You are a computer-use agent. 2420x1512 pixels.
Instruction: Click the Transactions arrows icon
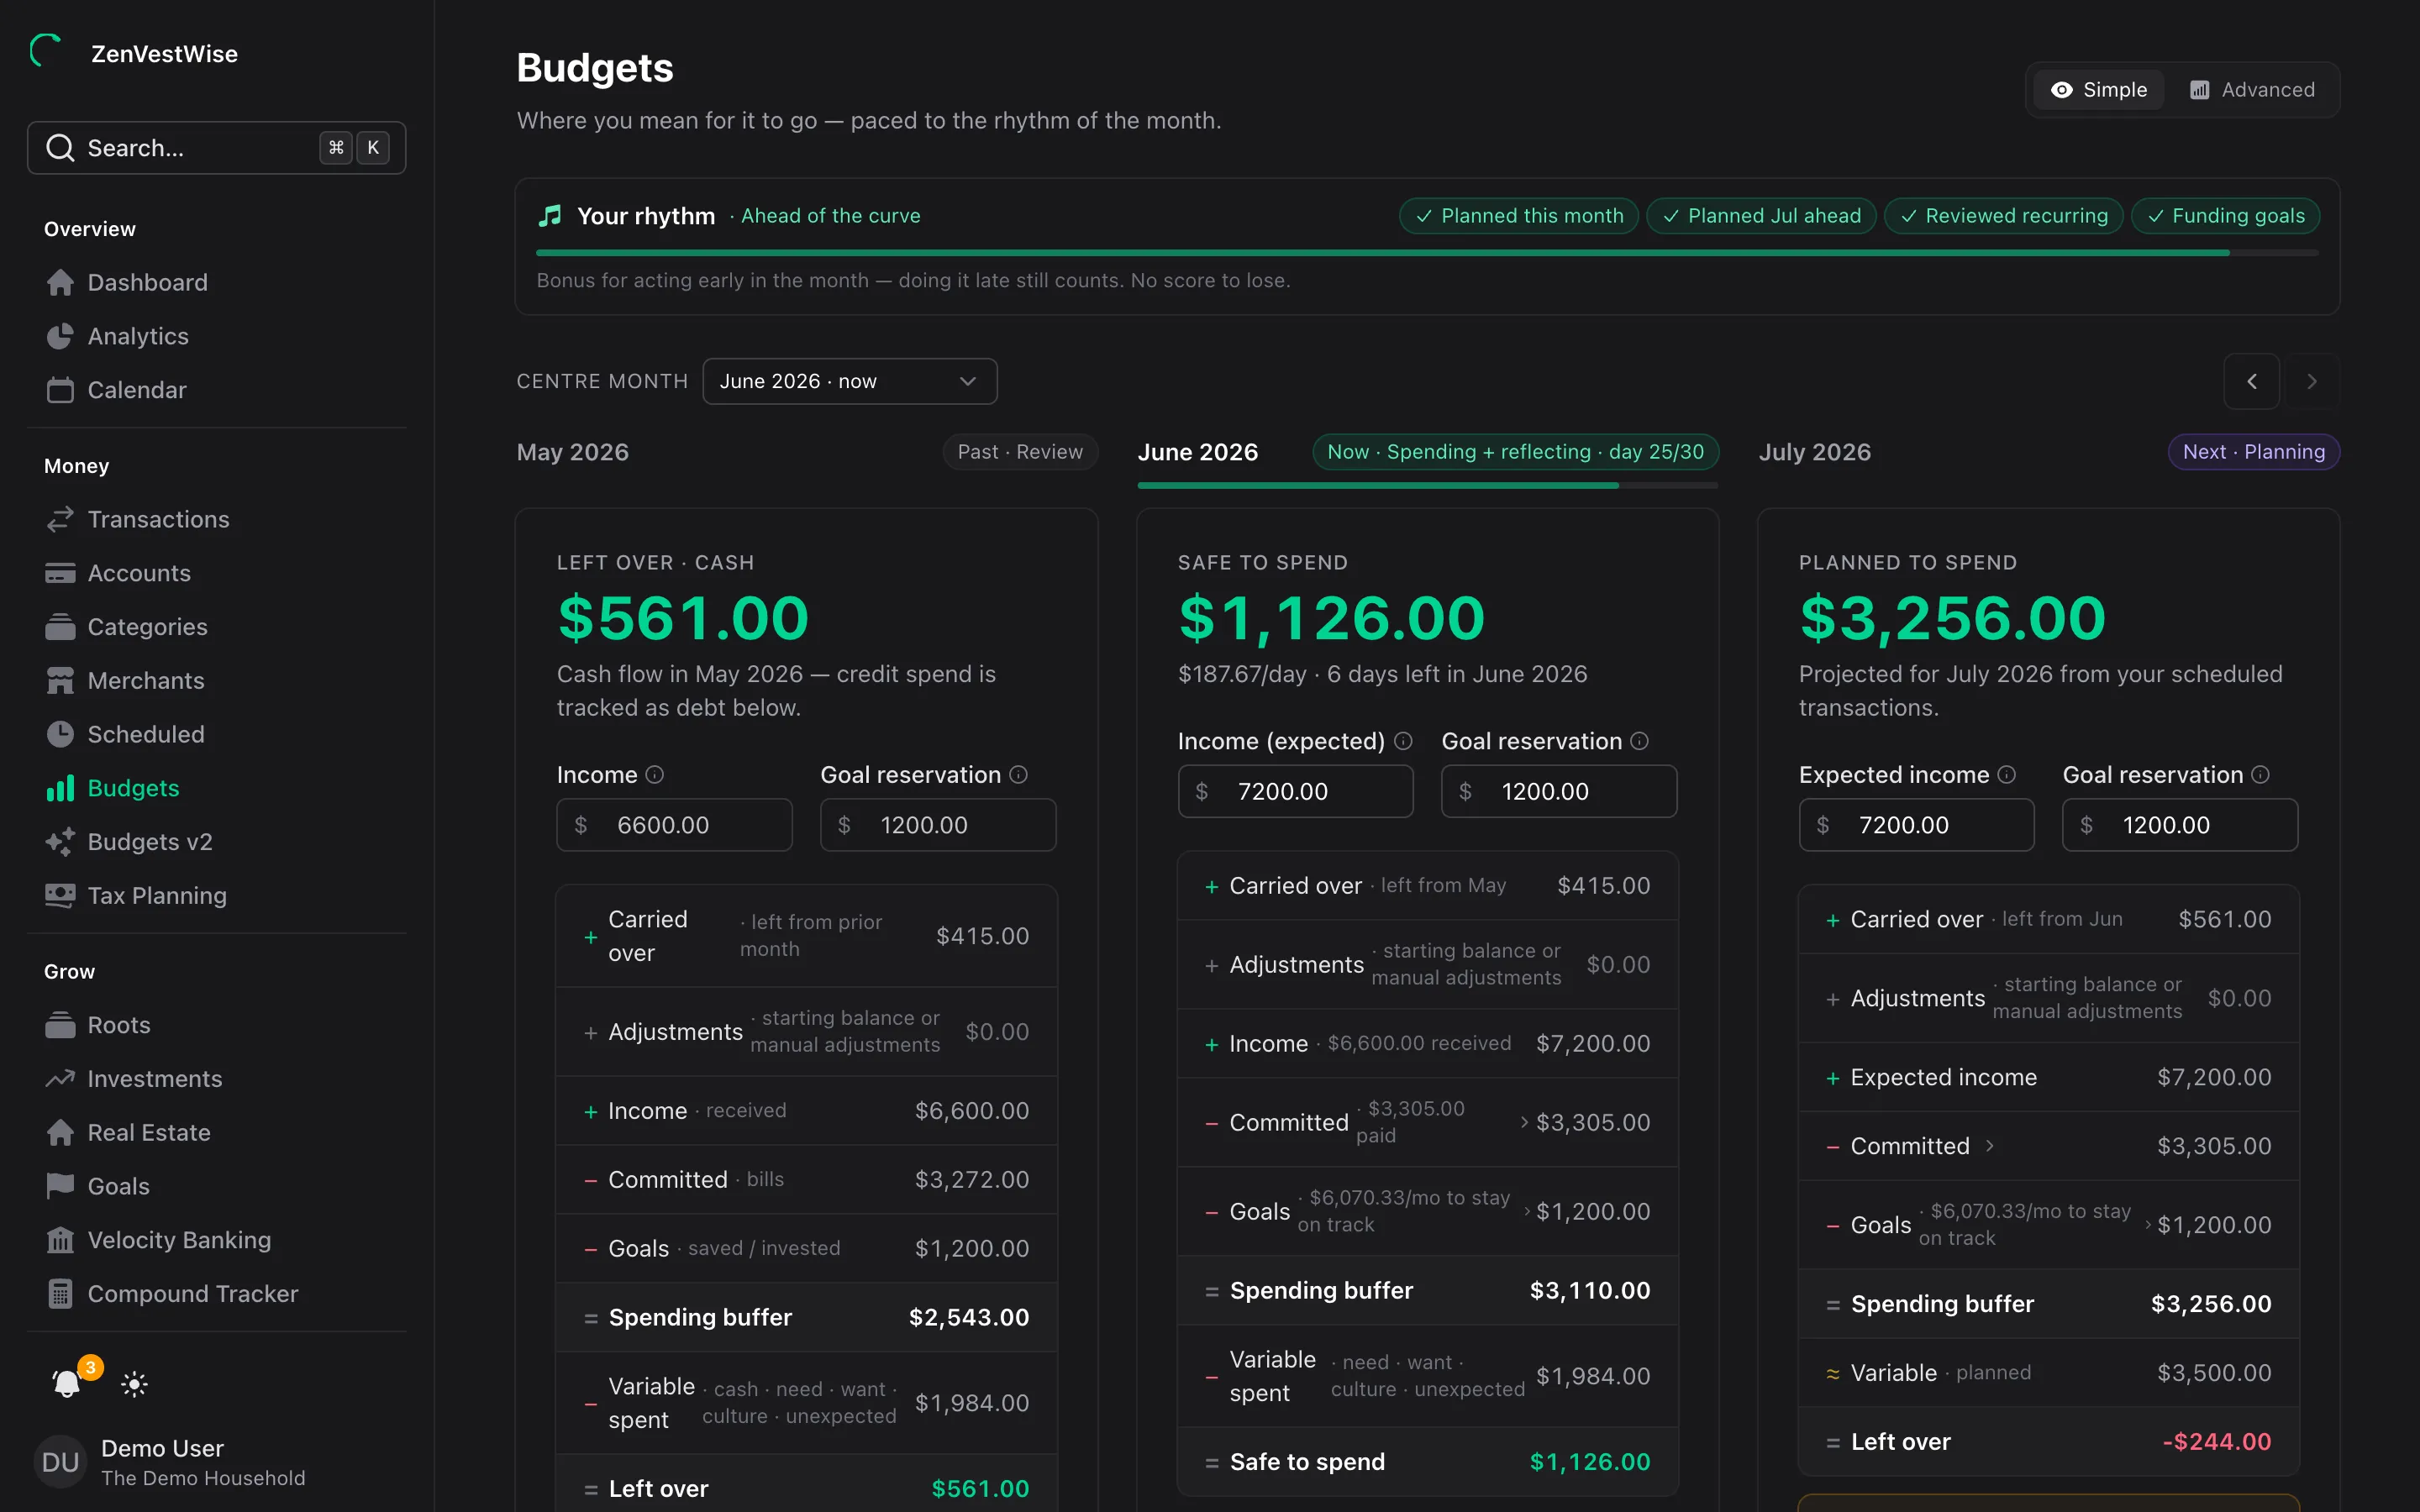(x=60, y=519)
